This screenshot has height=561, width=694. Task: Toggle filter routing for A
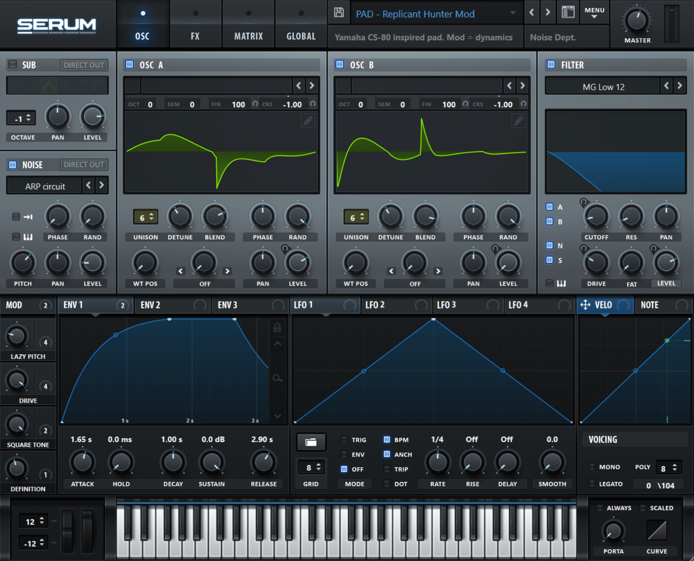point(549,207)
